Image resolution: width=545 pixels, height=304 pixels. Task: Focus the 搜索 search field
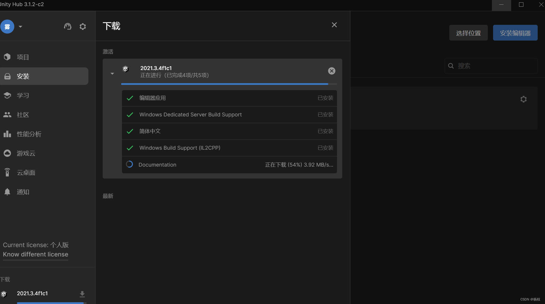[x=491, y=66]
